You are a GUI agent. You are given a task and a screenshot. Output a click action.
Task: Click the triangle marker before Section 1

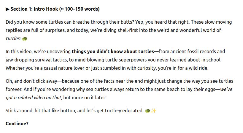[x=7, y=9]
